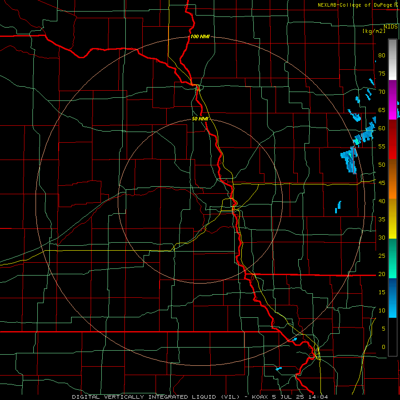Click the scale value 70
The height and width of the screenshot is (400, 400).
tap(382, 92)
